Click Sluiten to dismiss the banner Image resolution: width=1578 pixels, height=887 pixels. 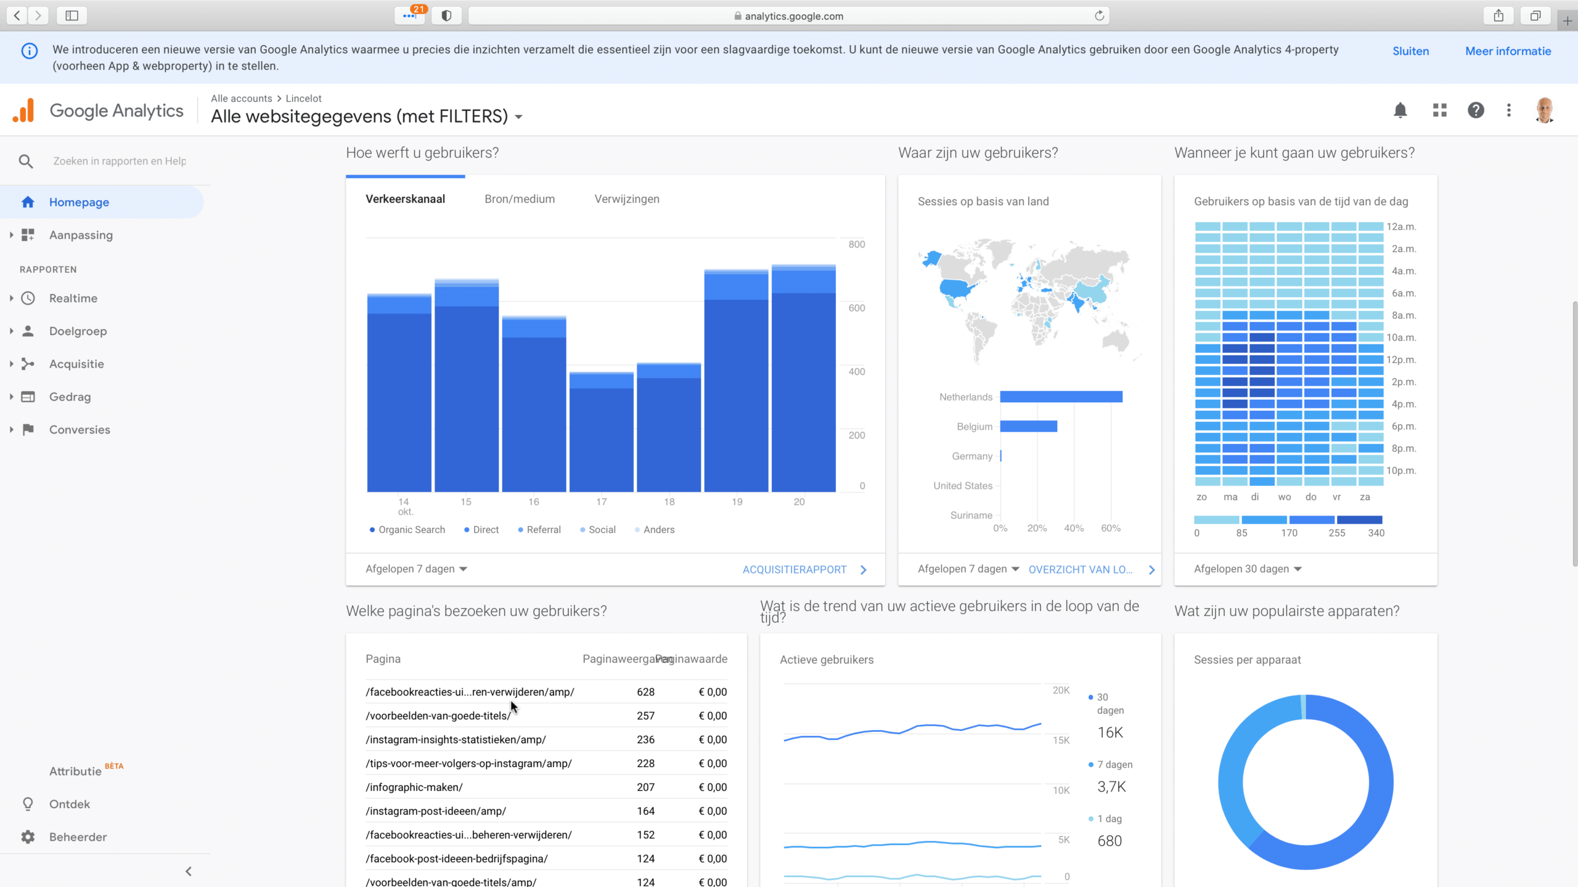click(1410, 51)
